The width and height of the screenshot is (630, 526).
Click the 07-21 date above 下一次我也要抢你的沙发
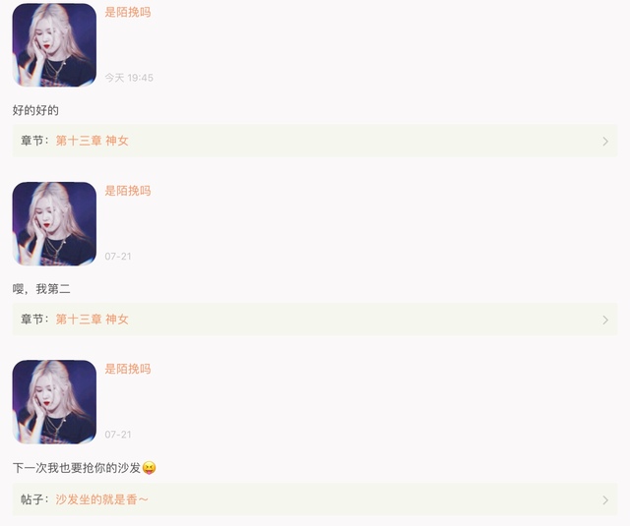[118, 435]
